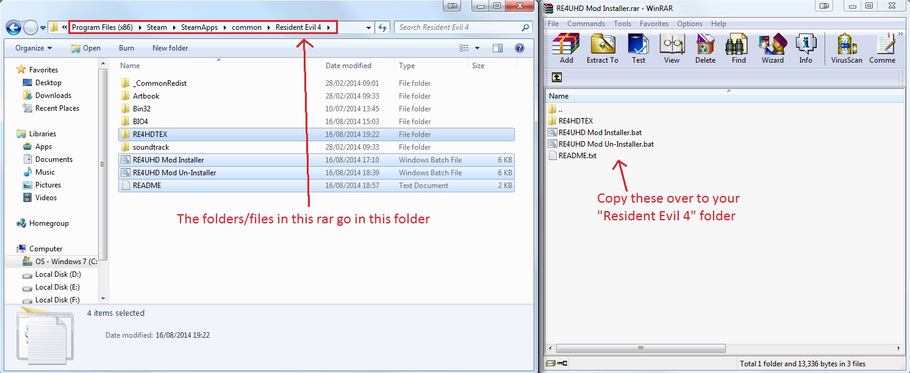Click the refresh icon beside address bar

pyautogui.click(x=382, y=27)
